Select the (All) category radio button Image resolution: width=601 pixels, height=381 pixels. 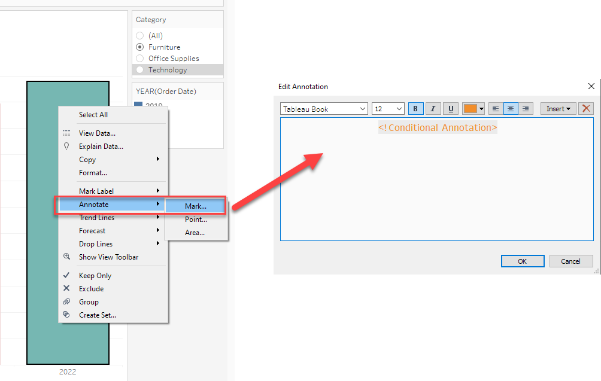140,36
